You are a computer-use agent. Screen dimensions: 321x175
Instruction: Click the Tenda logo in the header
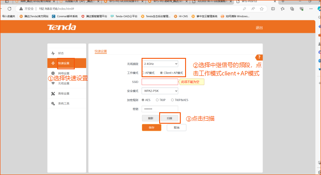tap(62, 27)
